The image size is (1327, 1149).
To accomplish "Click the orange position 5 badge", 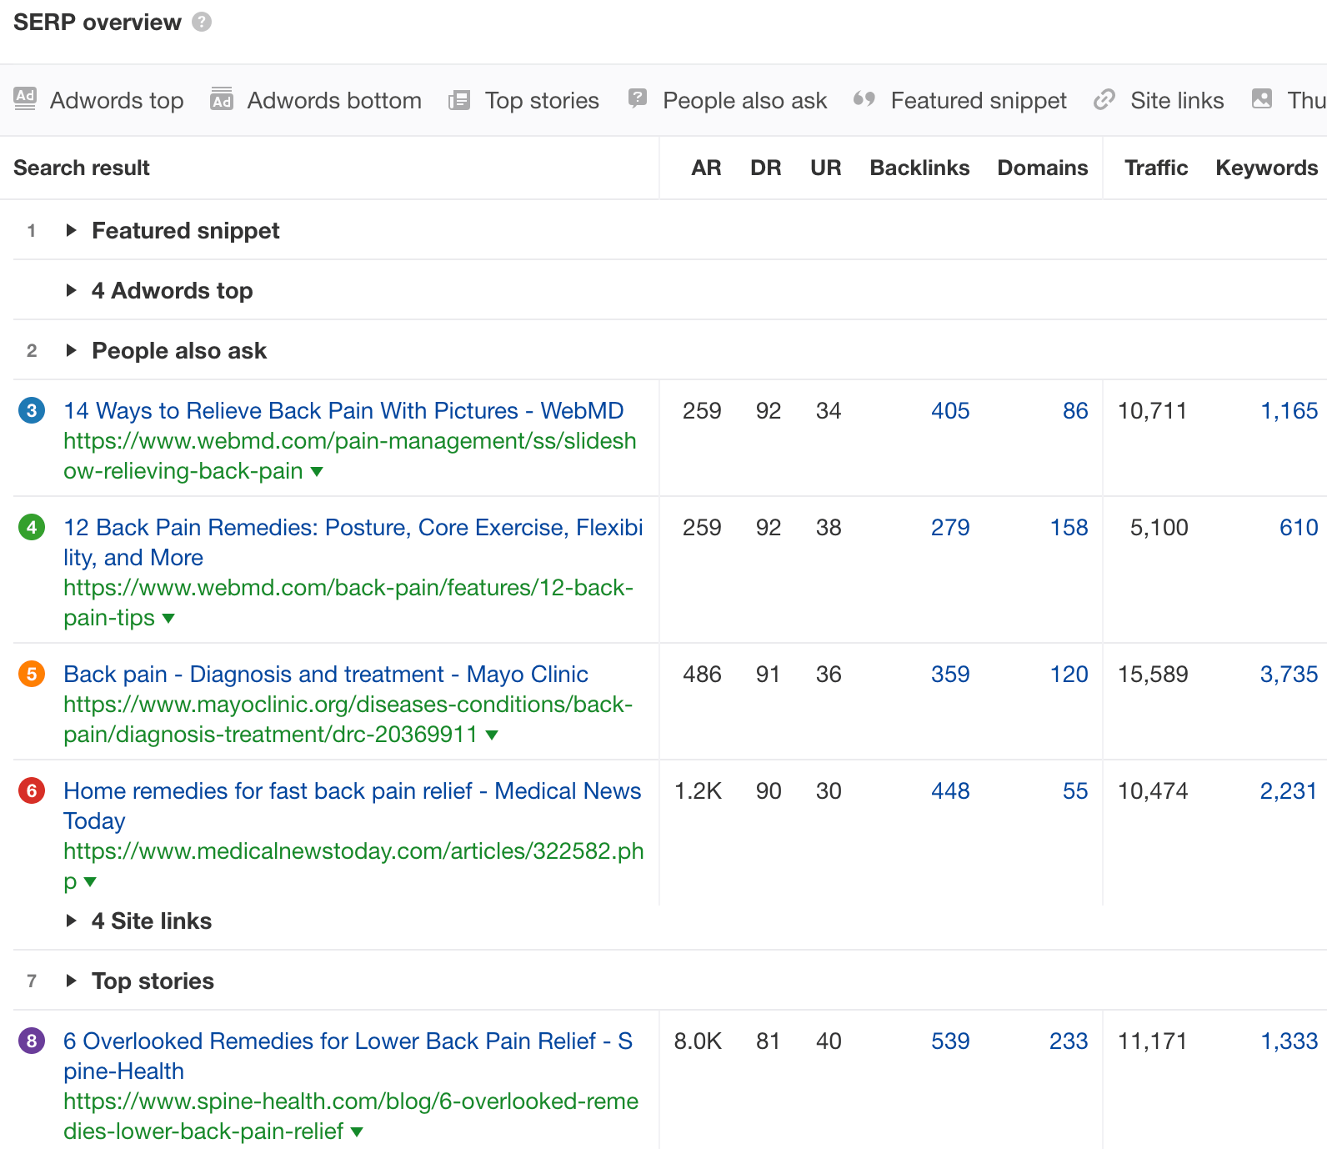I will pyautogui.click(x=32, y=674).
